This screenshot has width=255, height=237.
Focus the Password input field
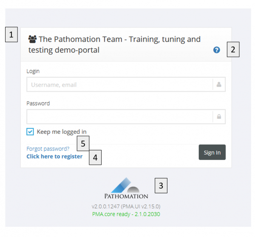[x=119, y=116]
